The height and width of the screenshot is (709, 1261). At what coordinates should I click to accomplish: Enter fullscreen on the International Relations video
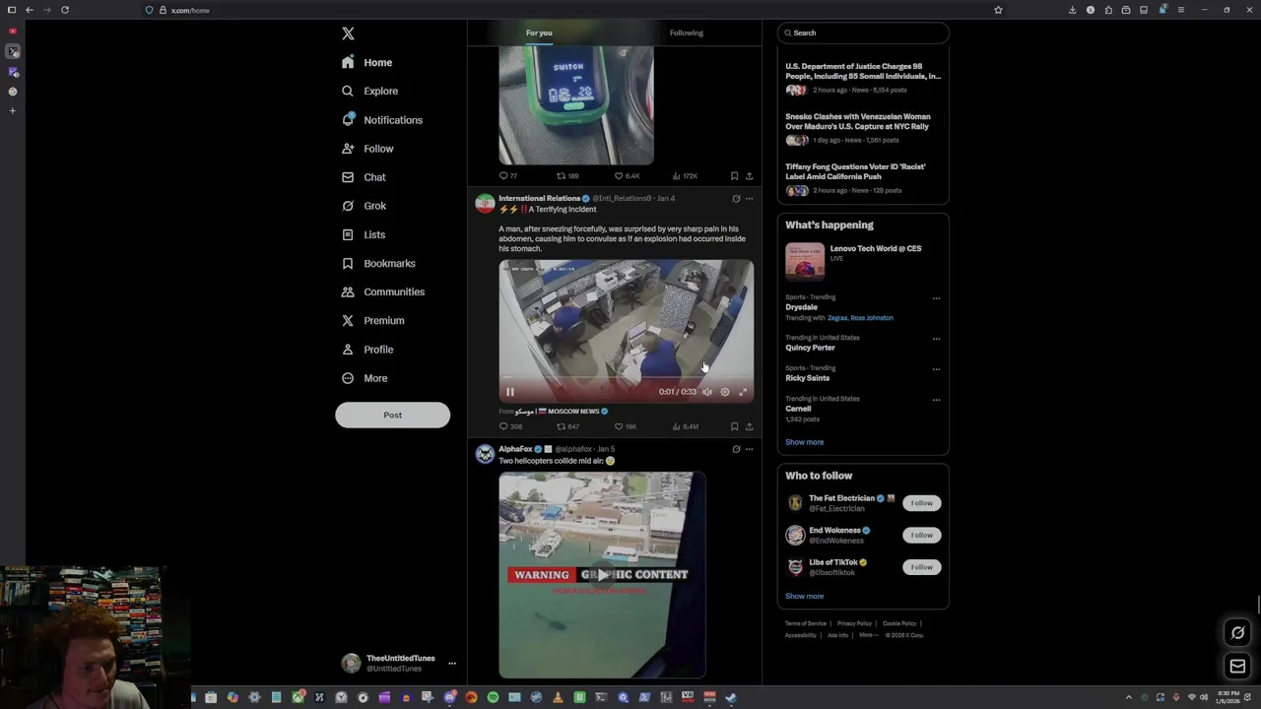743,392
